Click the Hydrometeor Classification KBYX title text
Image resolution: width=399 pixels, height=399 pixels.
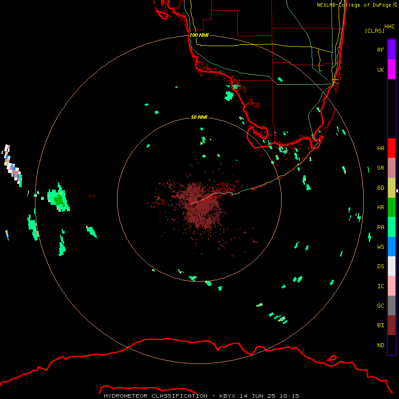click(x=201, y=396)
